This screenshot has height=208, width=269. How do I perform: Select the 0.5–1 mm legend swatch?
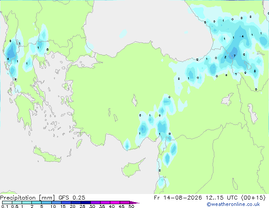click(17, 202)
